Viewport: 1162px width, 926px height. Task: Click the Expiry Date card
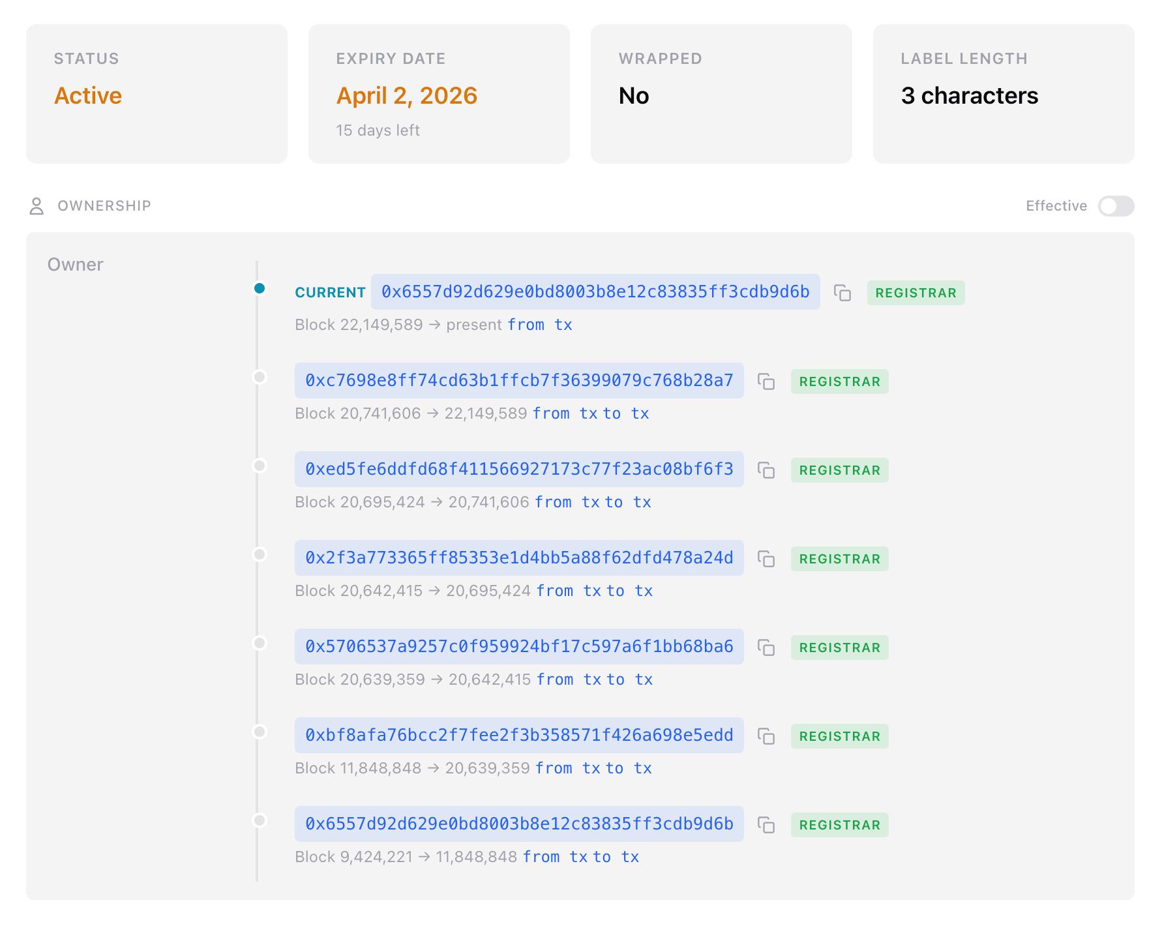pyautogui.click(x=439, y=94)
